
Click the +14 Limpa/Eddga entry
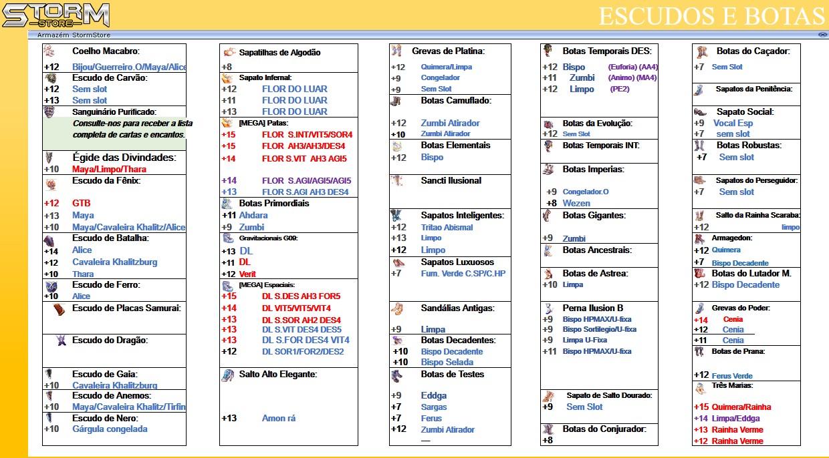pyautogui.click(x=727, y=418)
